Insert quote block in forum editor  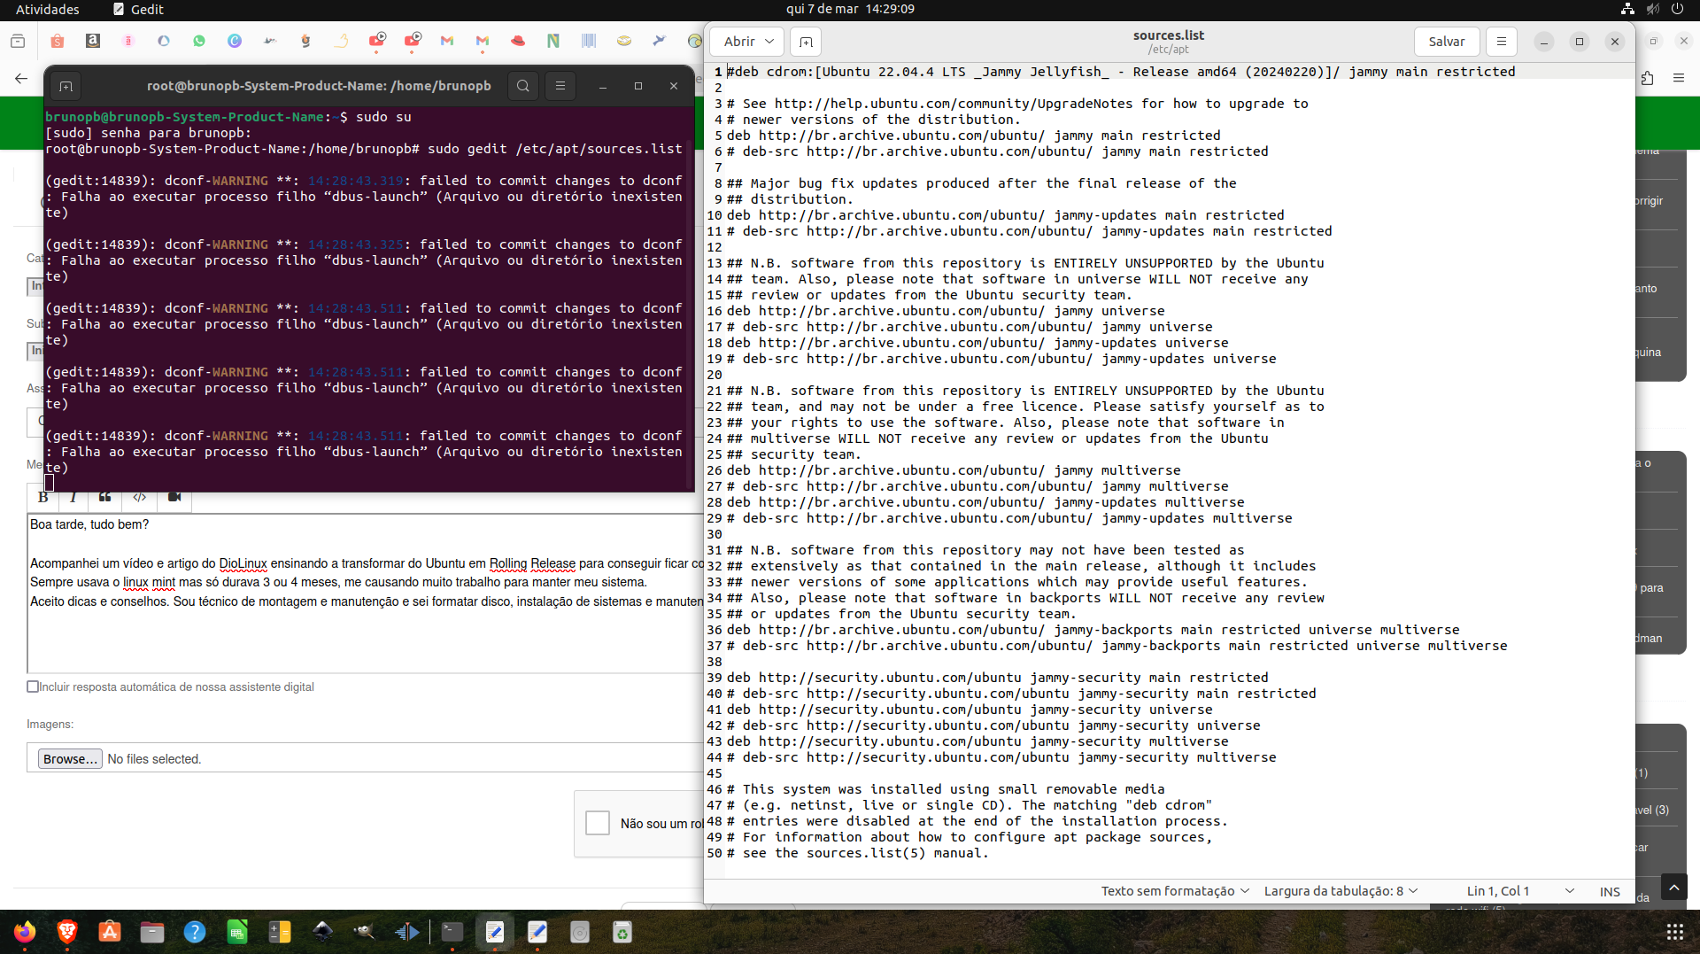pos(105,497)
